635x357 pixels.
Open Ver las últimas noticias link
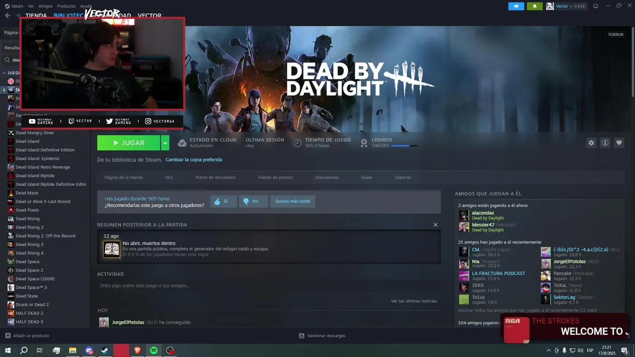(414, 301)
